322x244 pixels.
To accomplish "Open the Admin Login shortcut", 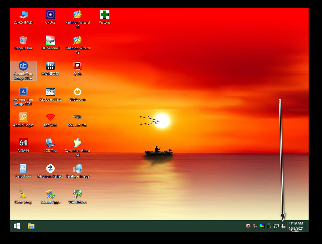I will click(x=23, y=120).
